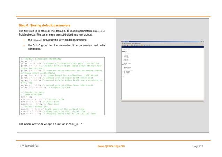Click the "param = [];" code line
The width and height of the screenshot is (222, 157).
point(27,61)
